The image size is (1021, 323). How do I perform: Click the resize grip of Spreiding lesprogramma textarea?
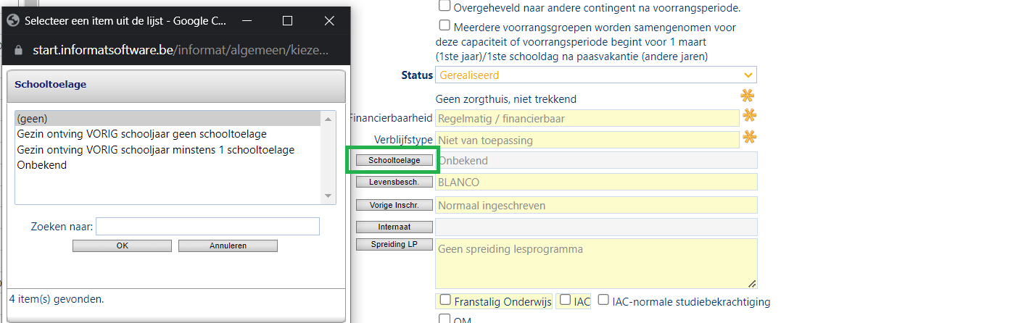[x=752, y=283]
